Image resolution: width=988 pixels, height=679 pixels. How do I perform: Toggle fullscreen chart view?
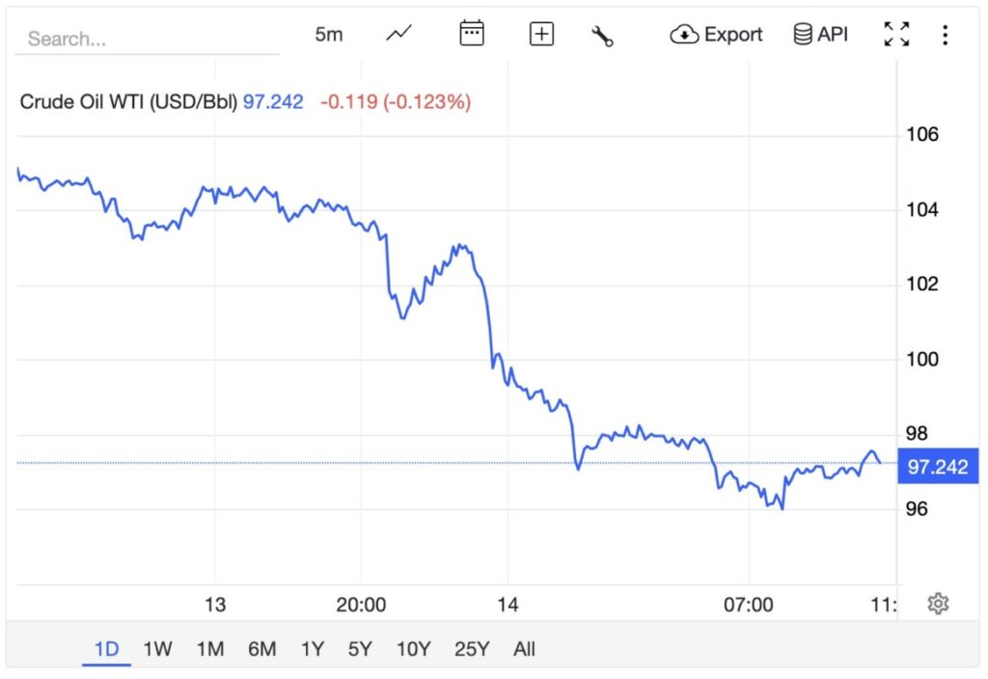point(896,35)
